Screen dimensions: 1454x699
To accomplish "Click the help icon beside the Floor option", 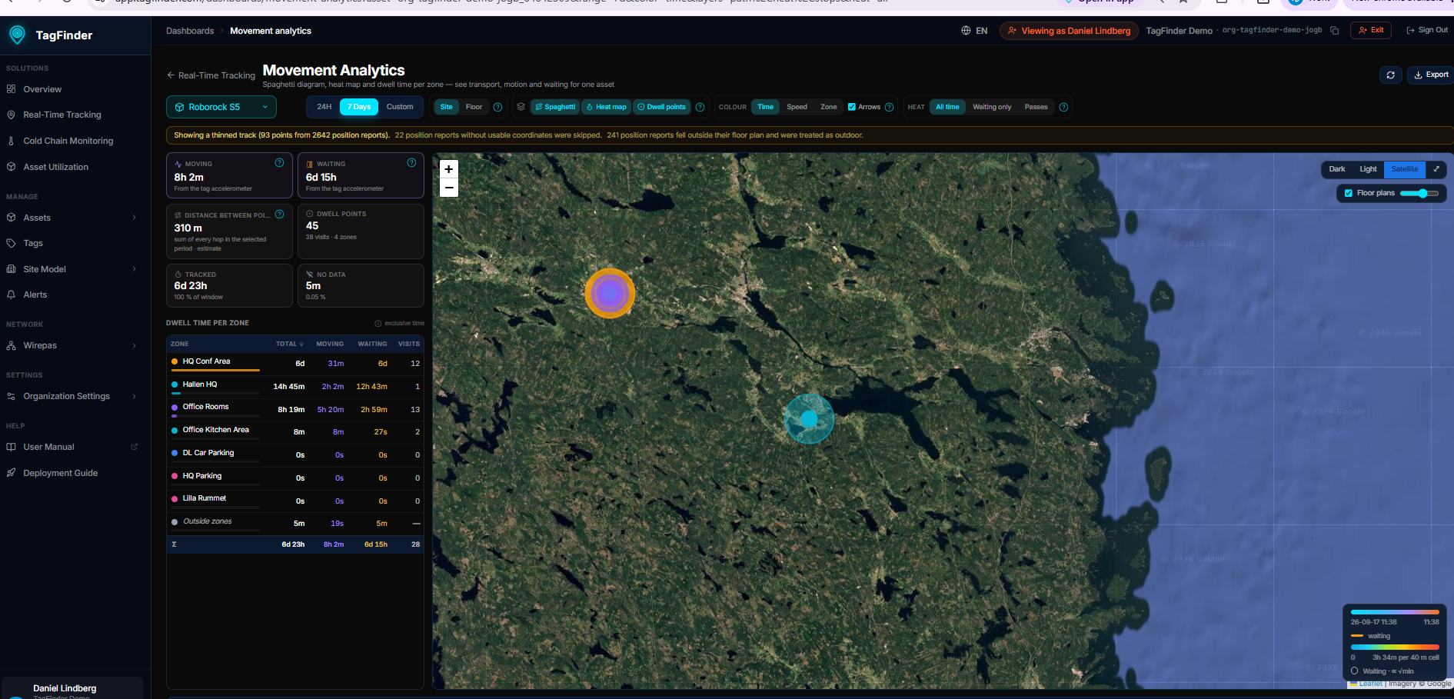I will 497,107.
